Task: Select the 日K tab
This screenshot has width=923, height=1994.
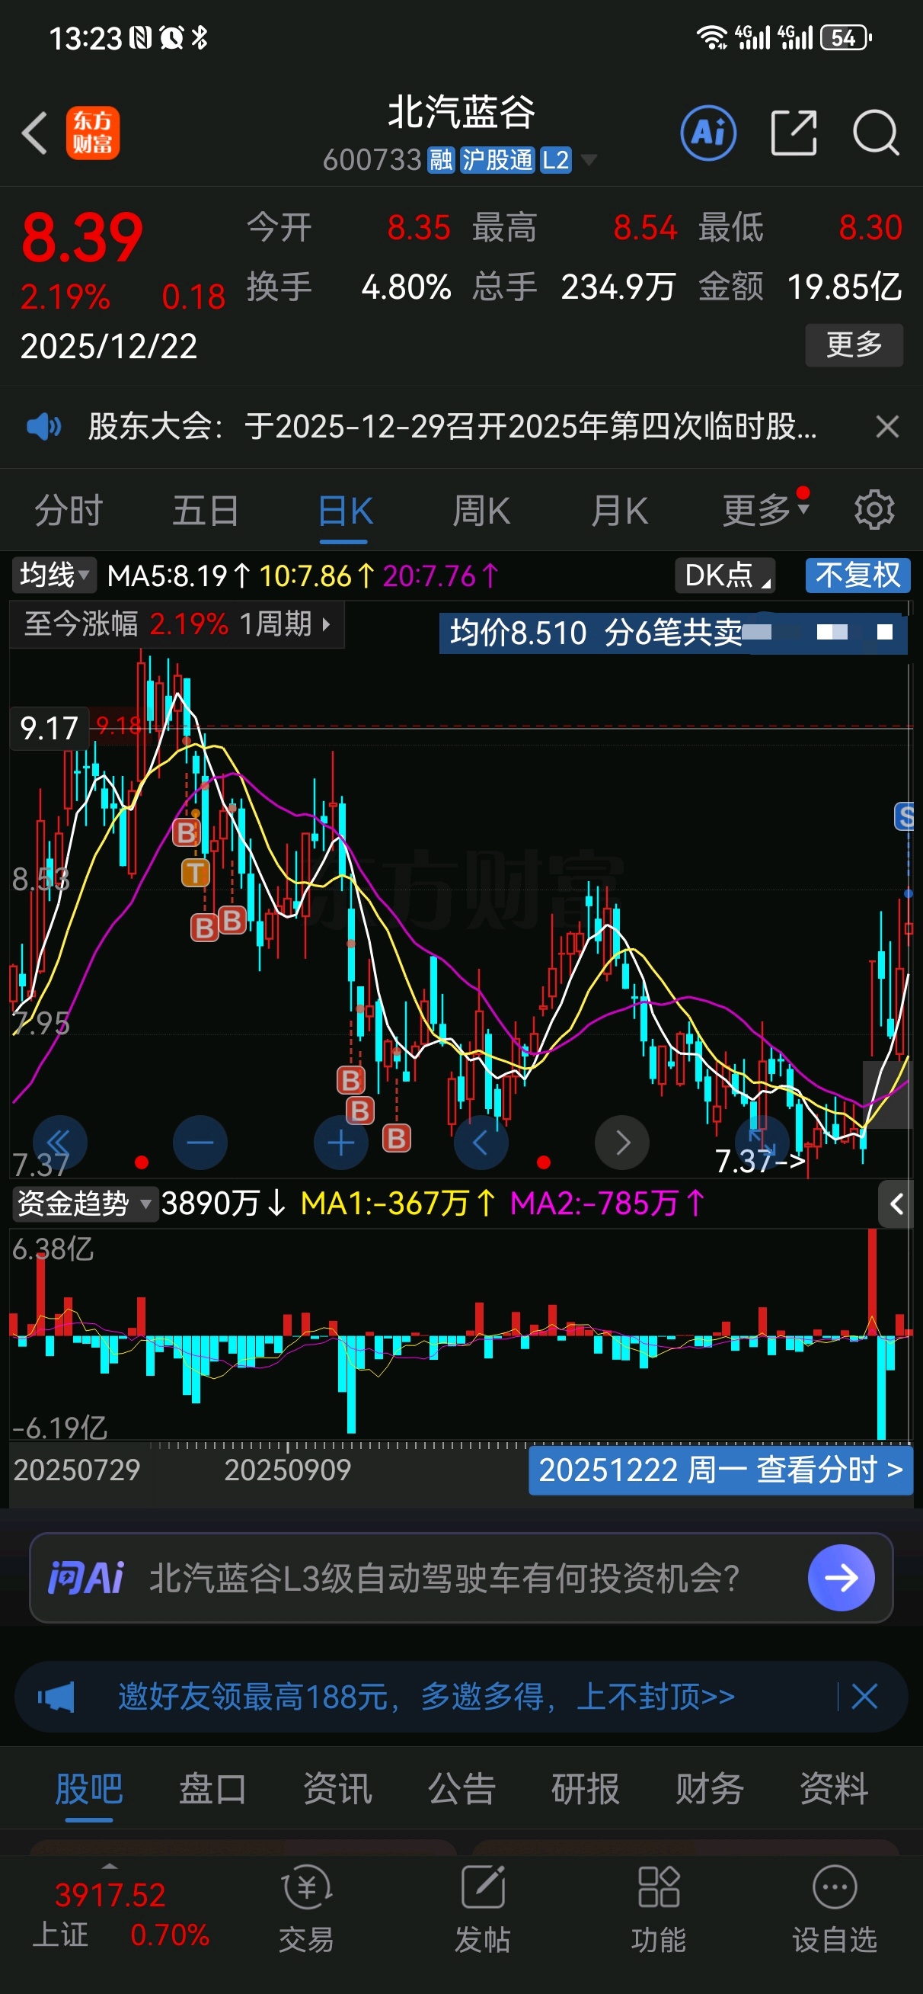Action: (x=345, y=511)
